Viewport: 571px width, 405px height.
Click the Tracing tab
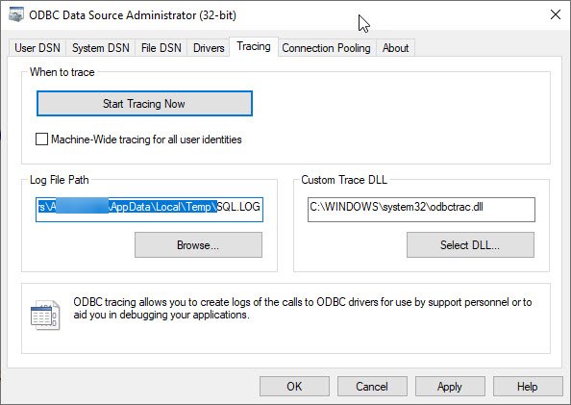pyautogui.click(x=254, y=47)
